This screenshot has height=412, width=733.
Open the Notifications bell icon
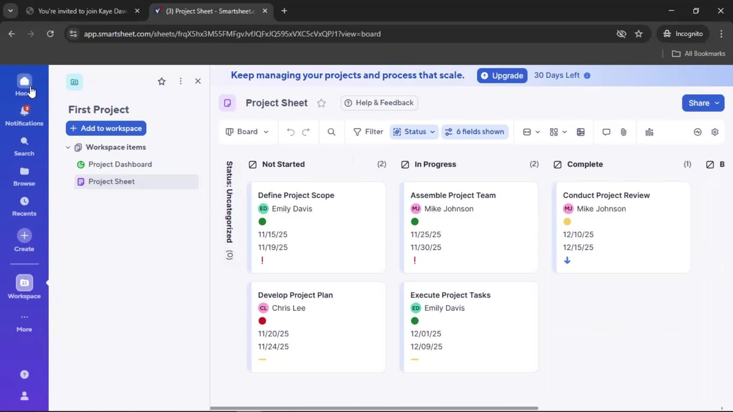point(24,111)
